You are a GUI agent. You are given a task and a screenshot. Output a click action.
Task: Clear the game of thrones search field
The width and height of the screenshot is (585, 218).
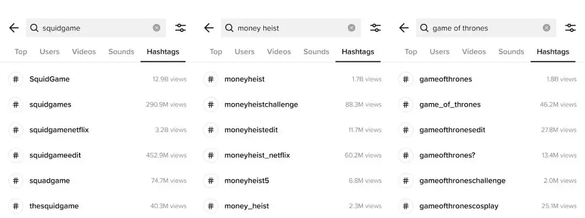click(547, 28)
